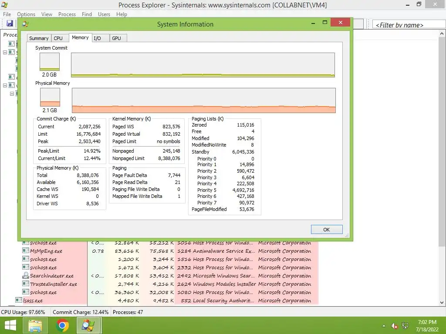Click the Standby value 6,045,336
The width and height of the screenshot is (446, 334).
tap(243, 152)
